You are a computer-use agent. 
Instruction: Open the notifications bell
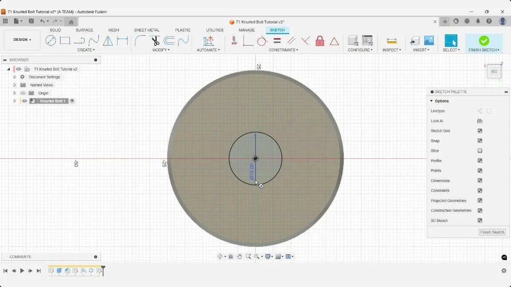[x=478, y=21]
